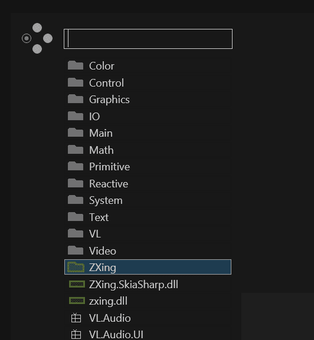Screen dimensions: 314x340
Task: Expand the Primitive category
Action: pyautogui.click(x=148, y=167)
